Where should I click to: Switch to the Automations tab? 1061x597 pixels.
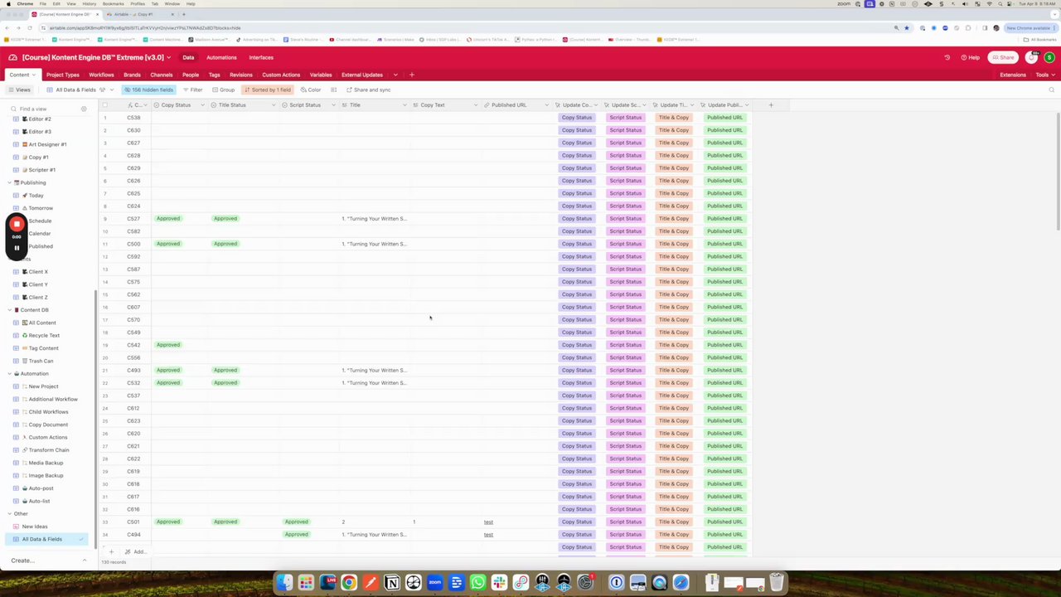point(221,57)
